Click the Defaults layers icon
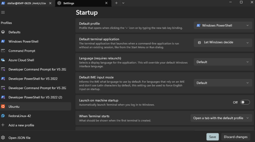The width and height of the screenshot is (255, 142). tap(3, 32)
